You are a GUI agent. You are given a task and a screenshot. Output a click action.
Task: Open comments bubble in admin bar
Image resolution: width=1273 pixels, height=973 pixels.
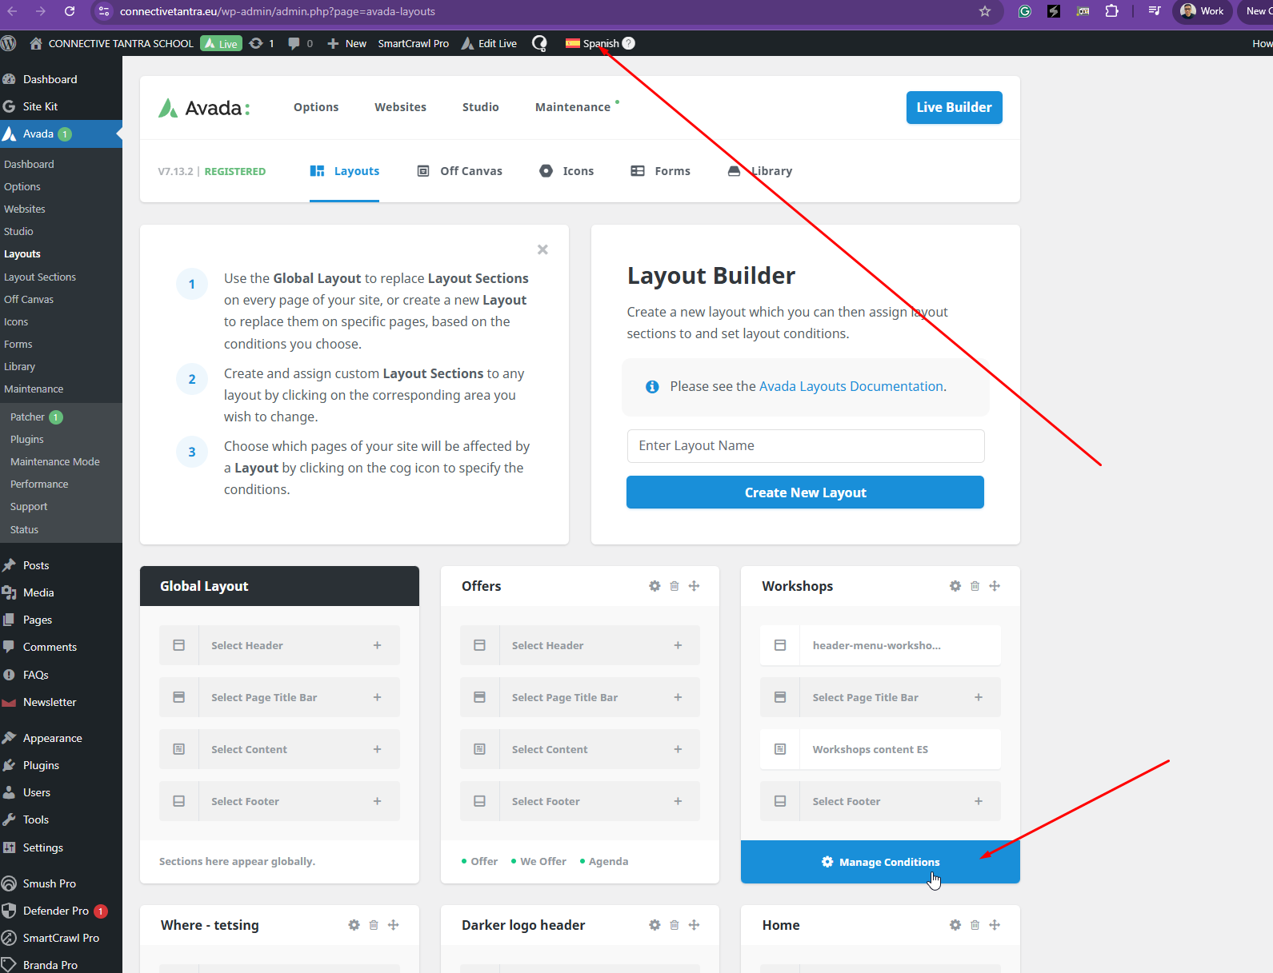pos(294,43)
